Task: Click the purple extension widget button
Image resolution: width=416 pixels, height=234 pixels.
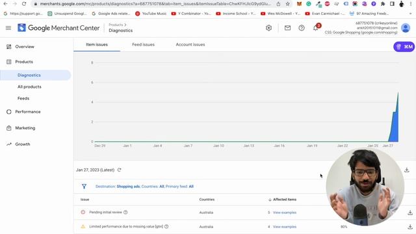Action: coord(404,47)
